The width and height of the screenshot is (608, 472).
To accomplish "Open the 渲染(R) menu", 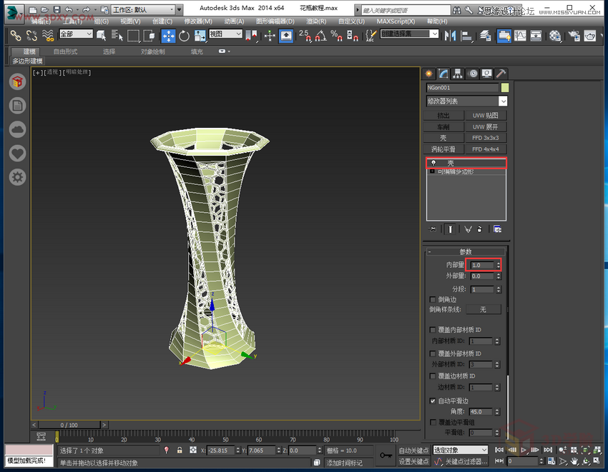I will (316, 21).
